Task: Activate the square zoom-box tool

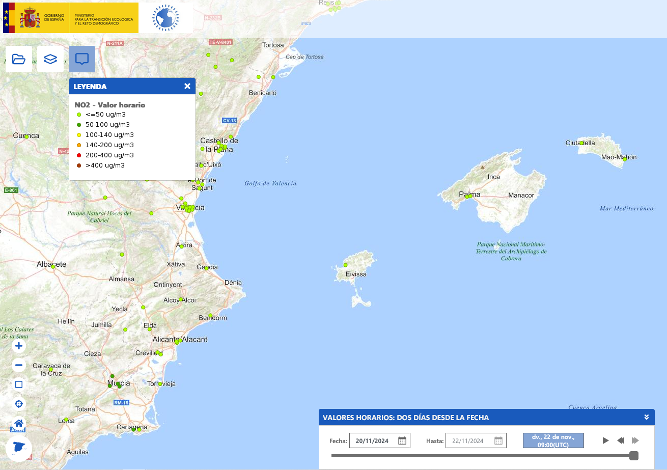Action: click(x=19, y=384)
